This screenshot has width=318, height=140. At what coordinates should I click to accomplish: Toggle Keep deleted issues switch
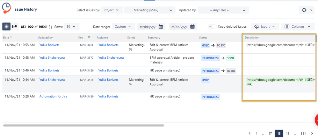pyautogui.click(x=212, y=26)
